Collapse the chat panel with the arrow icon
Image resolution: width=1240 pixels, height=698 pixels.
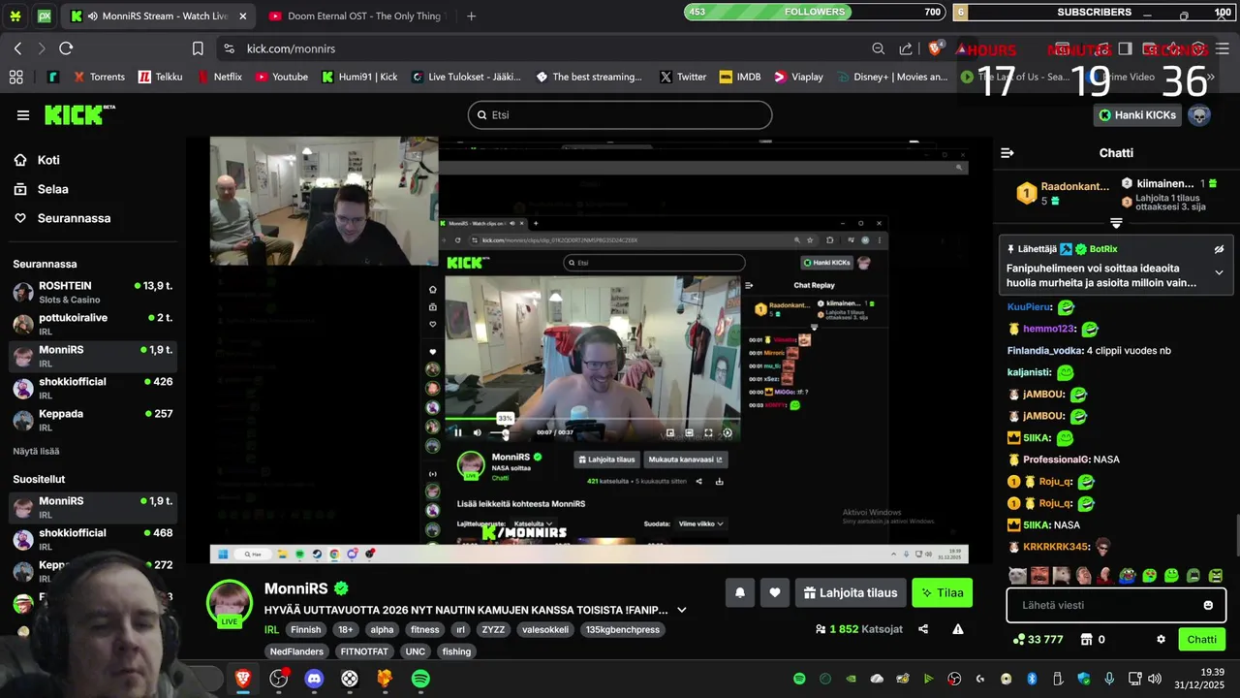coord(1007,153)
